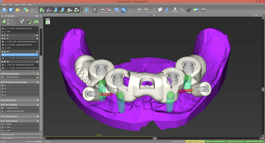Screen dimensions: 265x143
Task: Select workflow step 2 purple segmentation icon
Action: 49,10
